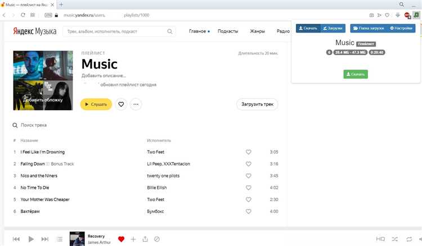Skip to next track in player
Viewport: 422px width, 246px height.
click(44, 239)
